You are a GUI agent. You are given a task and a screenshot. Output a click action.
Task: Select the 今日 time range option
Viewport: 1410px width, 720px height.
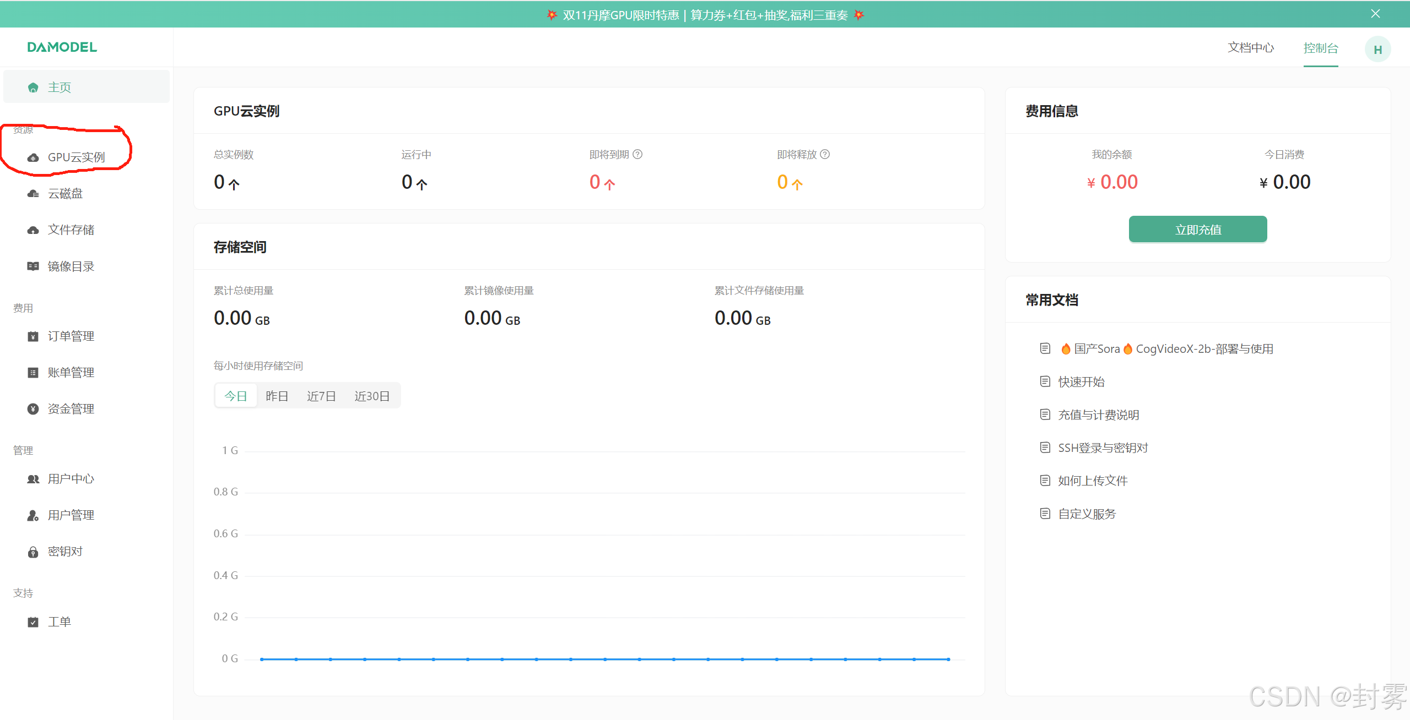(x=236, y=396)
